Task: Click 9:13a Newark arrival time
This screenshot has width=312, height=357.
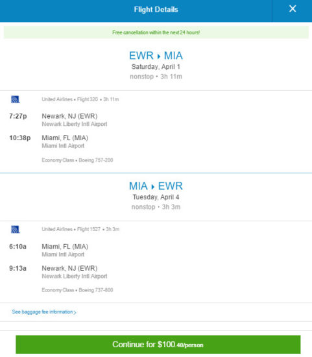Action: click(x=18, y=269)
